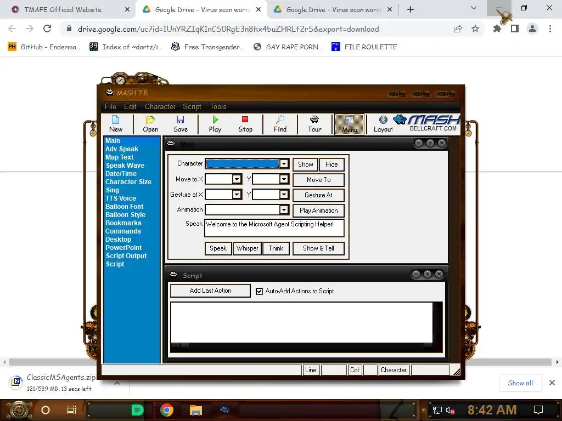Open the Character menu
Viewport: 562px width, 421px height.
160,107
